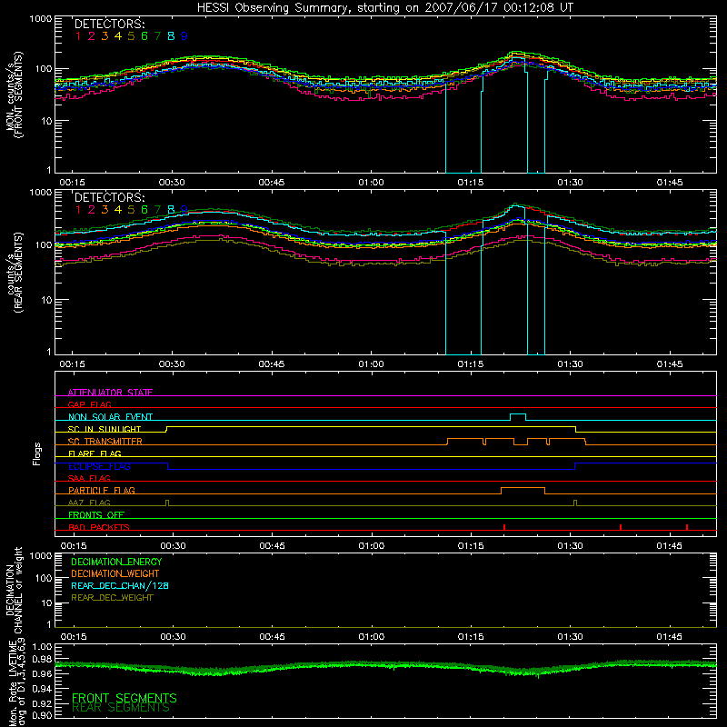Click detector '2' in the rear segments legend
Screen dimensions: 727x727
tap(92, 210)
